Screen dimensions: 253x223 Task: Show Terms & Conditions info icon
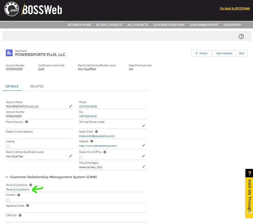tap(31, 185)
